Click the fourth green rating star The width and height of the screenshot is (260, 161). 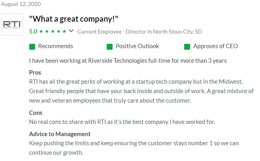click(58, 31)
